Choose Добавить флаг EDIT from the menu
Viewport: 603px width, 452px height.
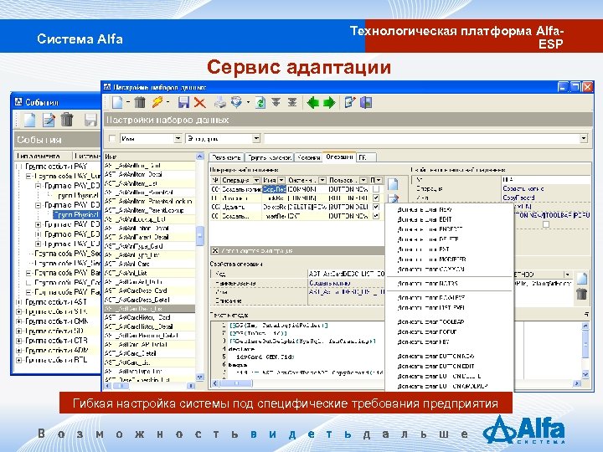[x=449, y=219]
